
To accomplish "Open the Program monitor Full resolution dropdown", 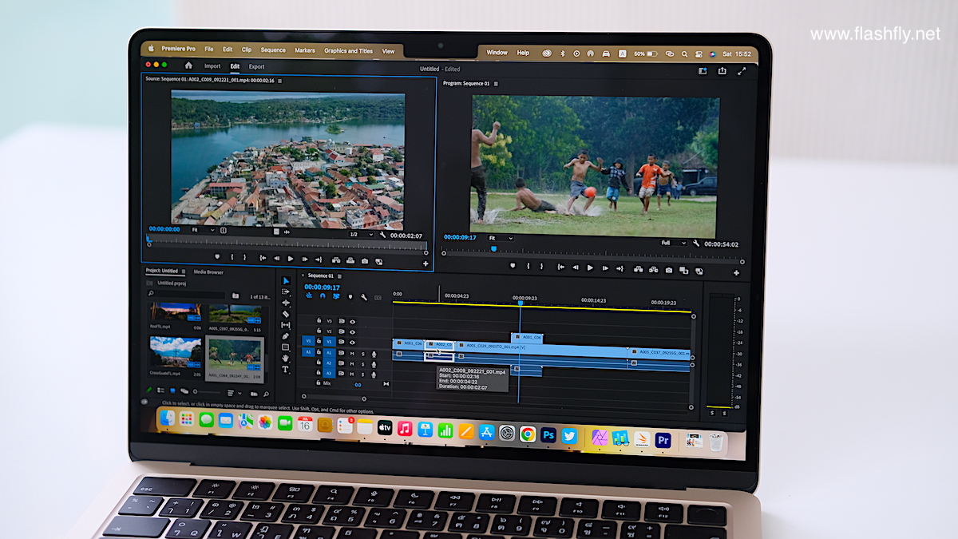I will 673,243.
